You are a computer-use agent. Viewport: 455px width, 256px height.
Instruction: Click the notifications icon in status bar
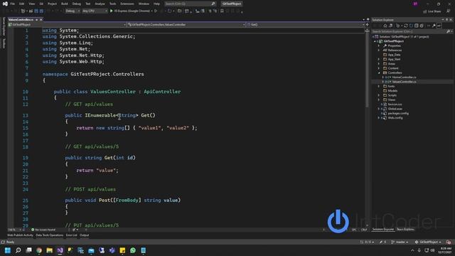click(449, 242)
